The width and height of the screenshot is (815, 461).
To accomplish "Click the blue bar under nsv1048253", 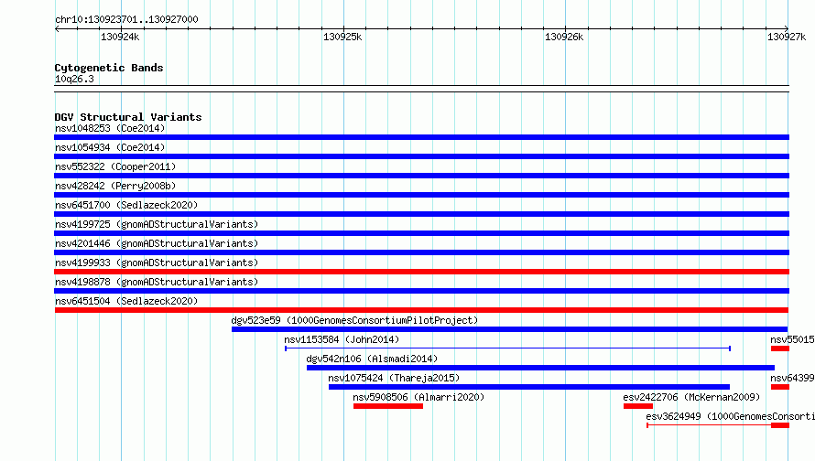I will 421,137.
